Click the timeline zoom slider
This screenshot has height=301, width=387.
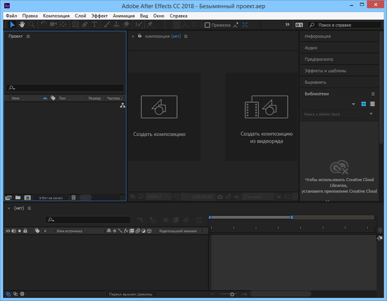click(232, 294)
